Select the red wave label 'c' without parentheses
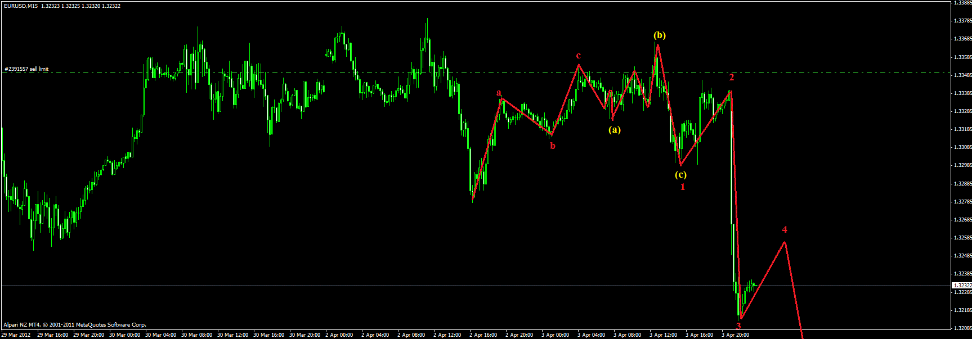Image resolution: width=972 pixels, height=339 pixels. click(578, 56)
